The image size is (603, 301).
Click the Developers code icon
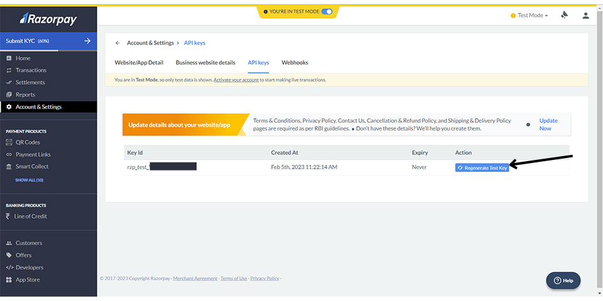[x=9, y=268]
